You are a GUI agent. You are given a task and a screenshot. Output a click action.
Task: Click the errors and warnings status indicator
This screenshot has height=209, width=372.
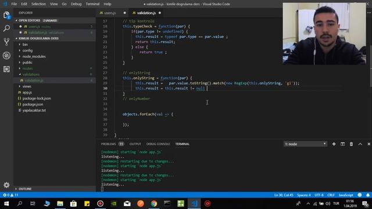tap(10, 195)
